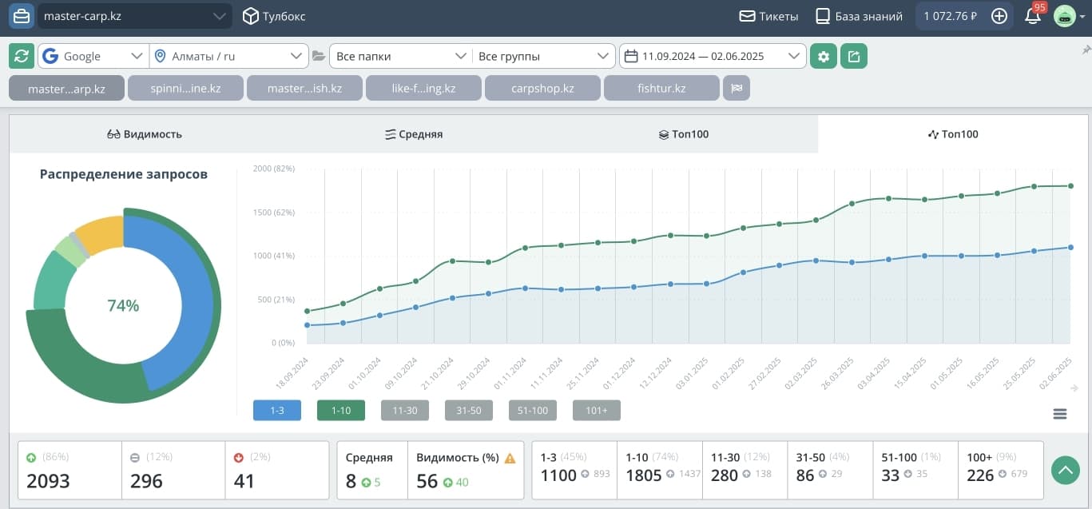Enable the 101+ series legend button
The image size is (1092, 509).
[x=597, y=410]
